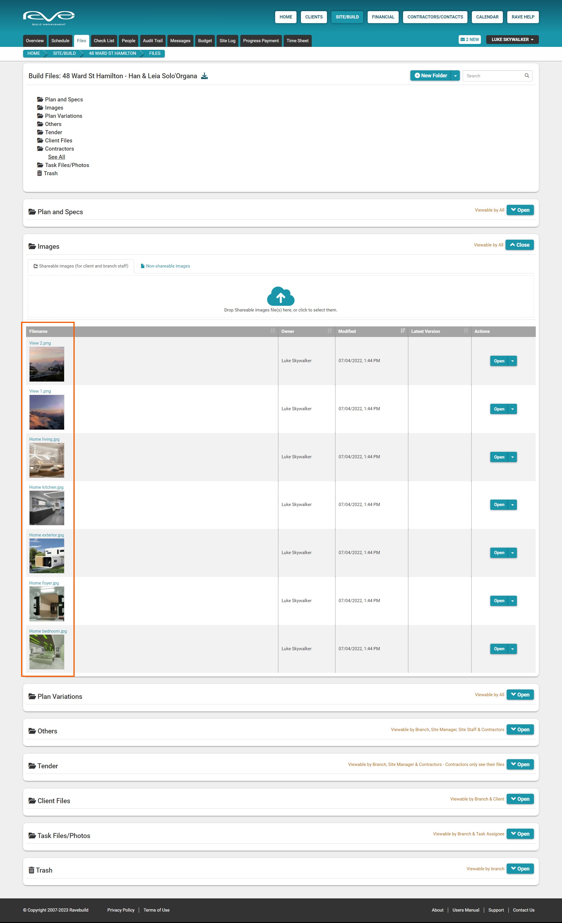The height and width of the screenshot is (923, 562).
Task: Click the download all files icon
Action: [x=204, y=76]
